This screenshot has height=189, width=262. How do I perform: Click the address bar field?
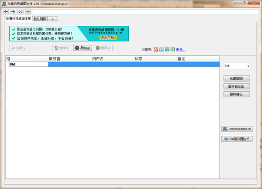145,12
